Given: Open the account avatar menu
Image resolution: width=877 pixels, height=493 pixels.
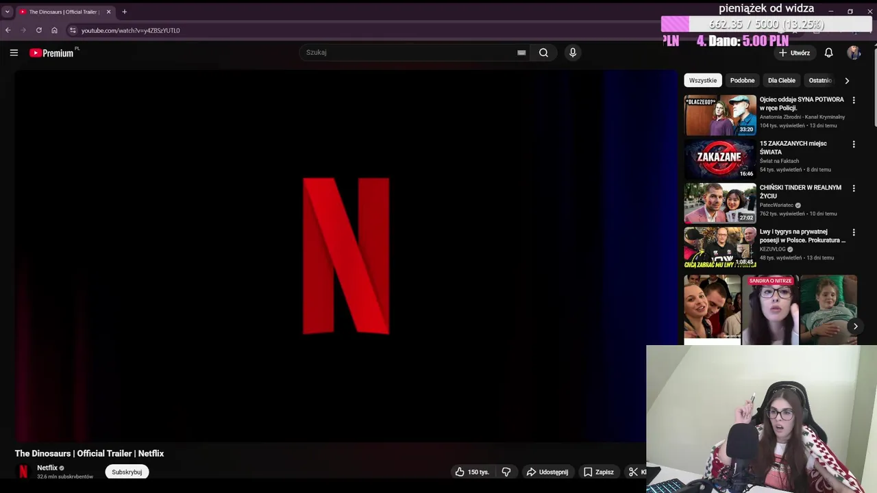Looking at the screenshot, I should pos(853,53).
